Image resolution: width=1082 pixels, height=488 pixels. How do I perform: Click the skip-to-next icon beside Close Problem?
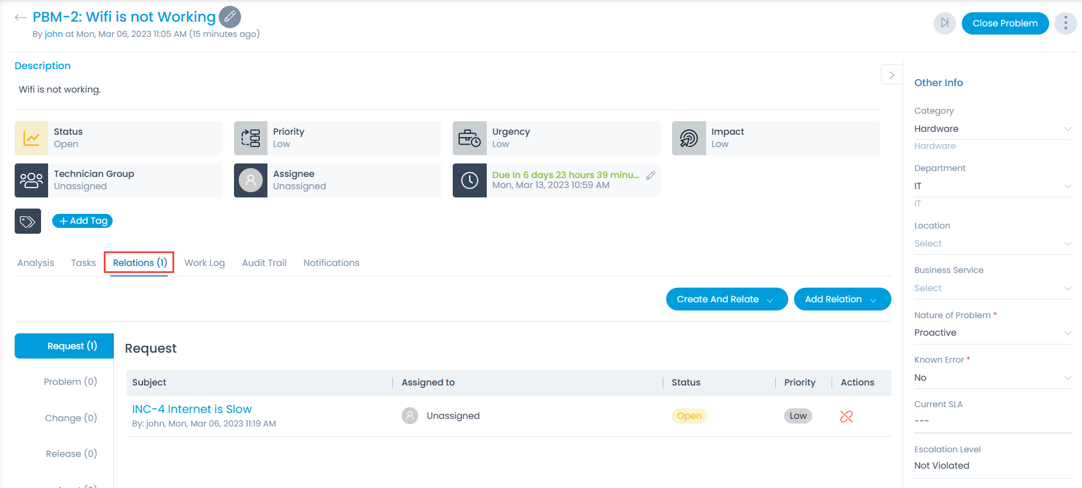click(x=944, y=23)
